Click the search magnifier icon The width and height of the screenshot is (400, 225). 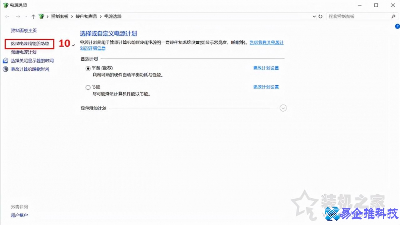click(x=393, y=16)
